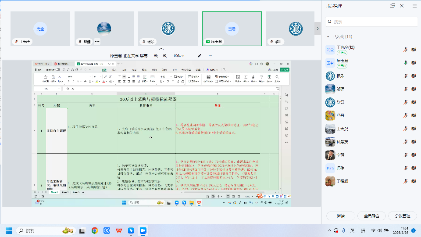This screenshot has height=237, width=421.
Task: Show next page of video tiles
Action: click(x=318, y=29)
